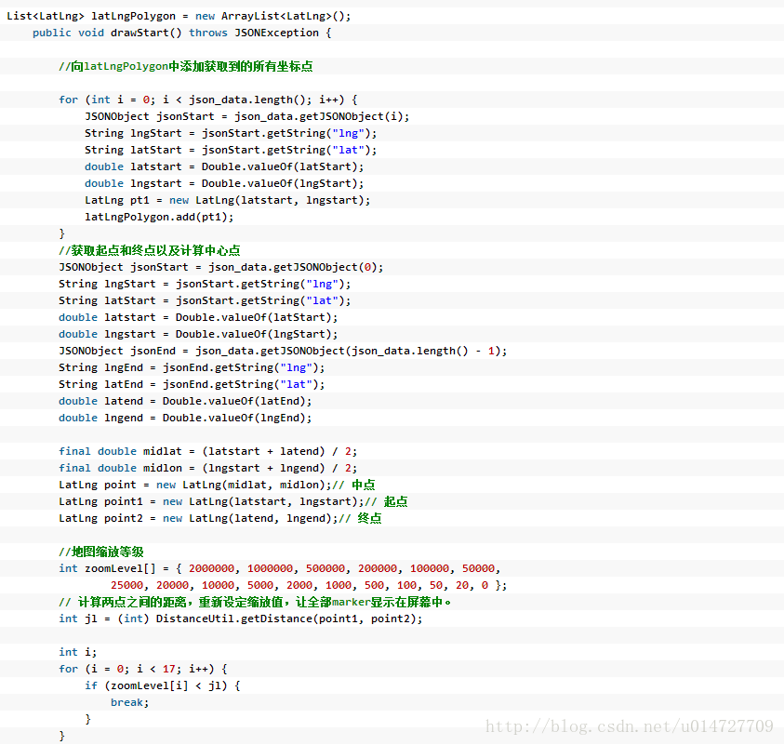Click the line 'JSONObject jsonStart = json_data.getJSONObject(i);'
This screenshot has width=784, height=745.
[247, 116]
